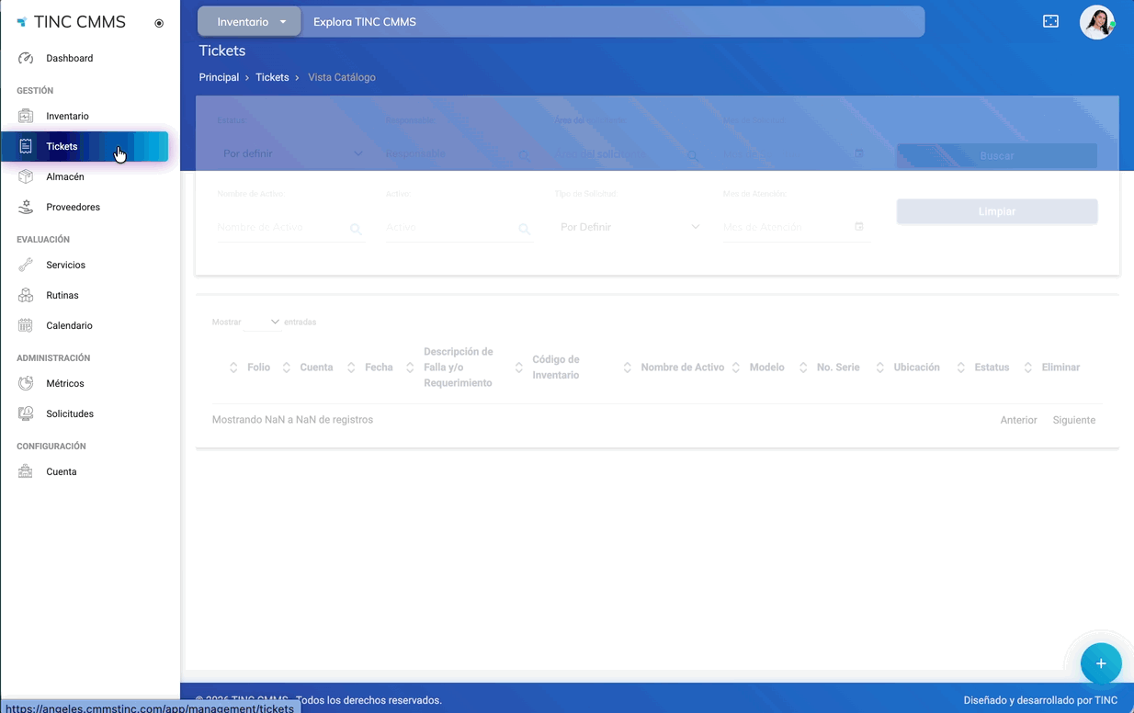Click the Principal breadcrumb link
1134x713 pixels.
coord(219,77)
